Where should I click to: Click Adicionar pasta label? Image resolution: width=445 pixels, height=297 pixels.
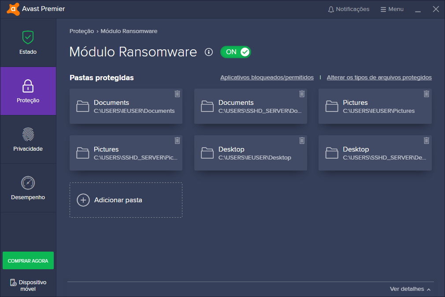pyautogui.click(x=118, y=200)
